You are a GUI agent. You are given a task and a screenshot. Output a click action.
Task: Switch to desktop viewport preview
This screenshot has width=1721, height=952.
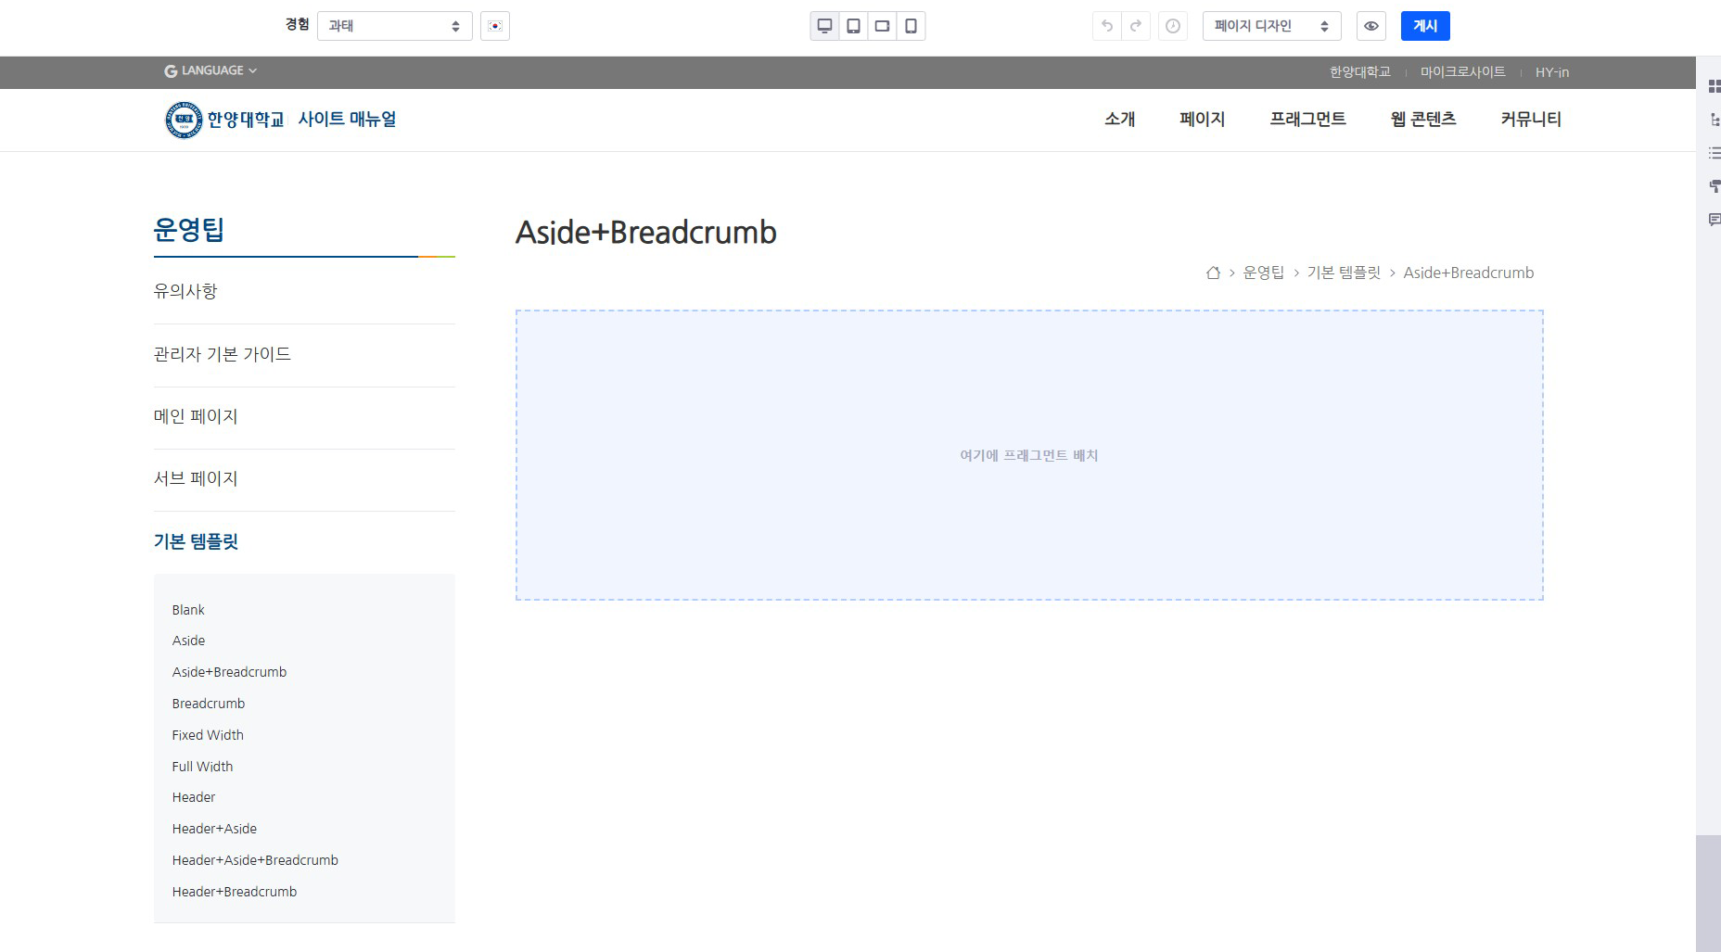point(823,26)
